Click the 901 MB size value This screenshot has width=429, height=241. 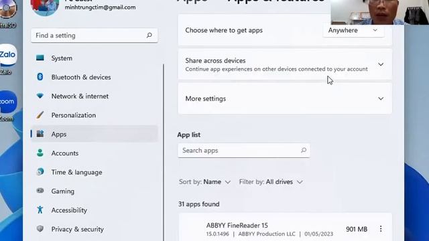[x=357, y=229]
